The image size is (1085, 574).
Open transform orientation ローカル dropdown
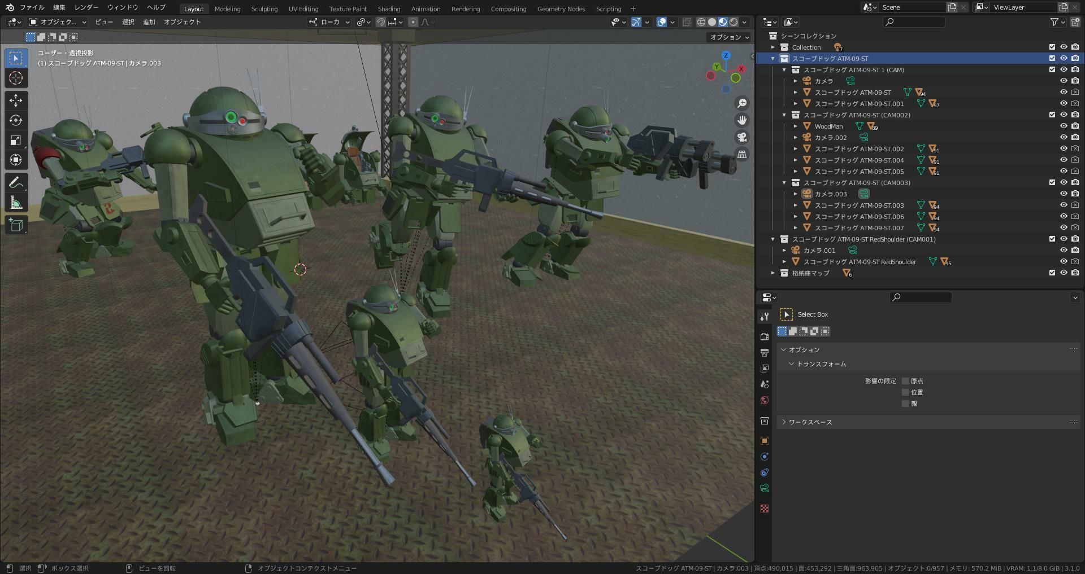pyautogui.click(x=330, y=22)
